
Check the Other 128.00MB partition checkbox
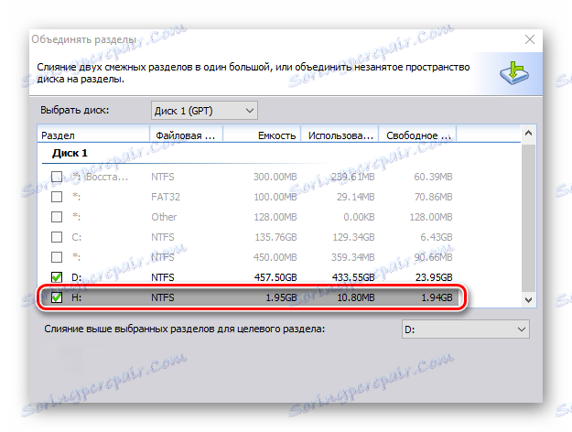(57, 217)
